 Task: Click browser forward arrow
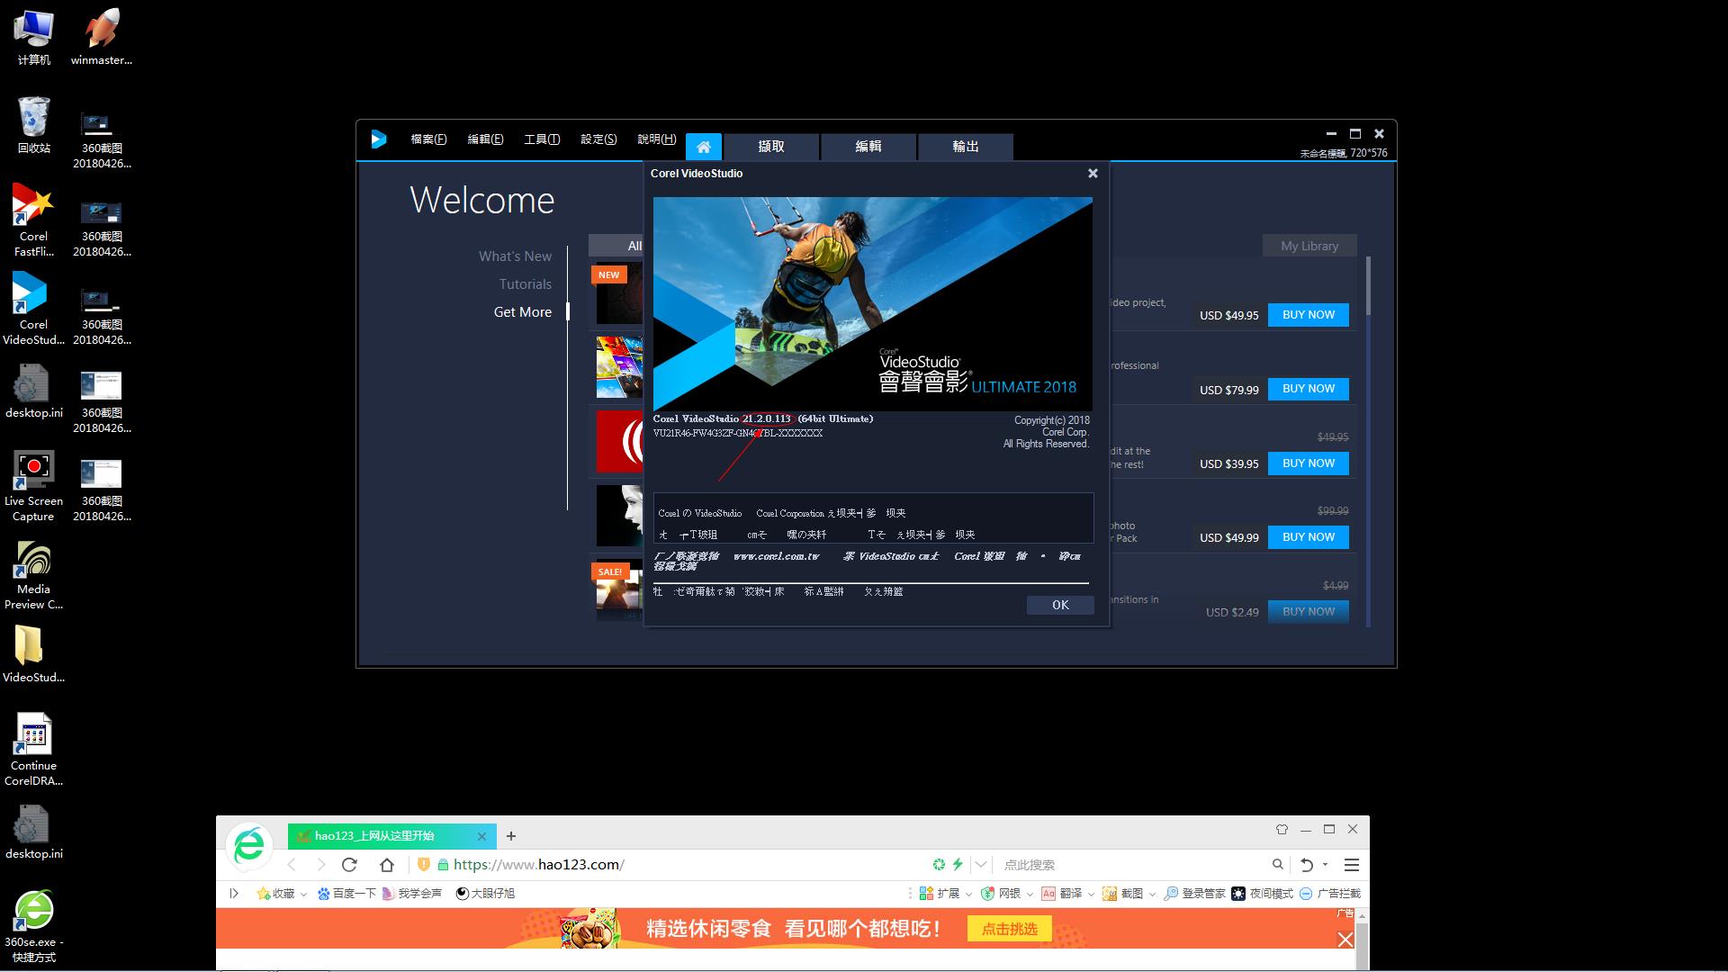320,865
